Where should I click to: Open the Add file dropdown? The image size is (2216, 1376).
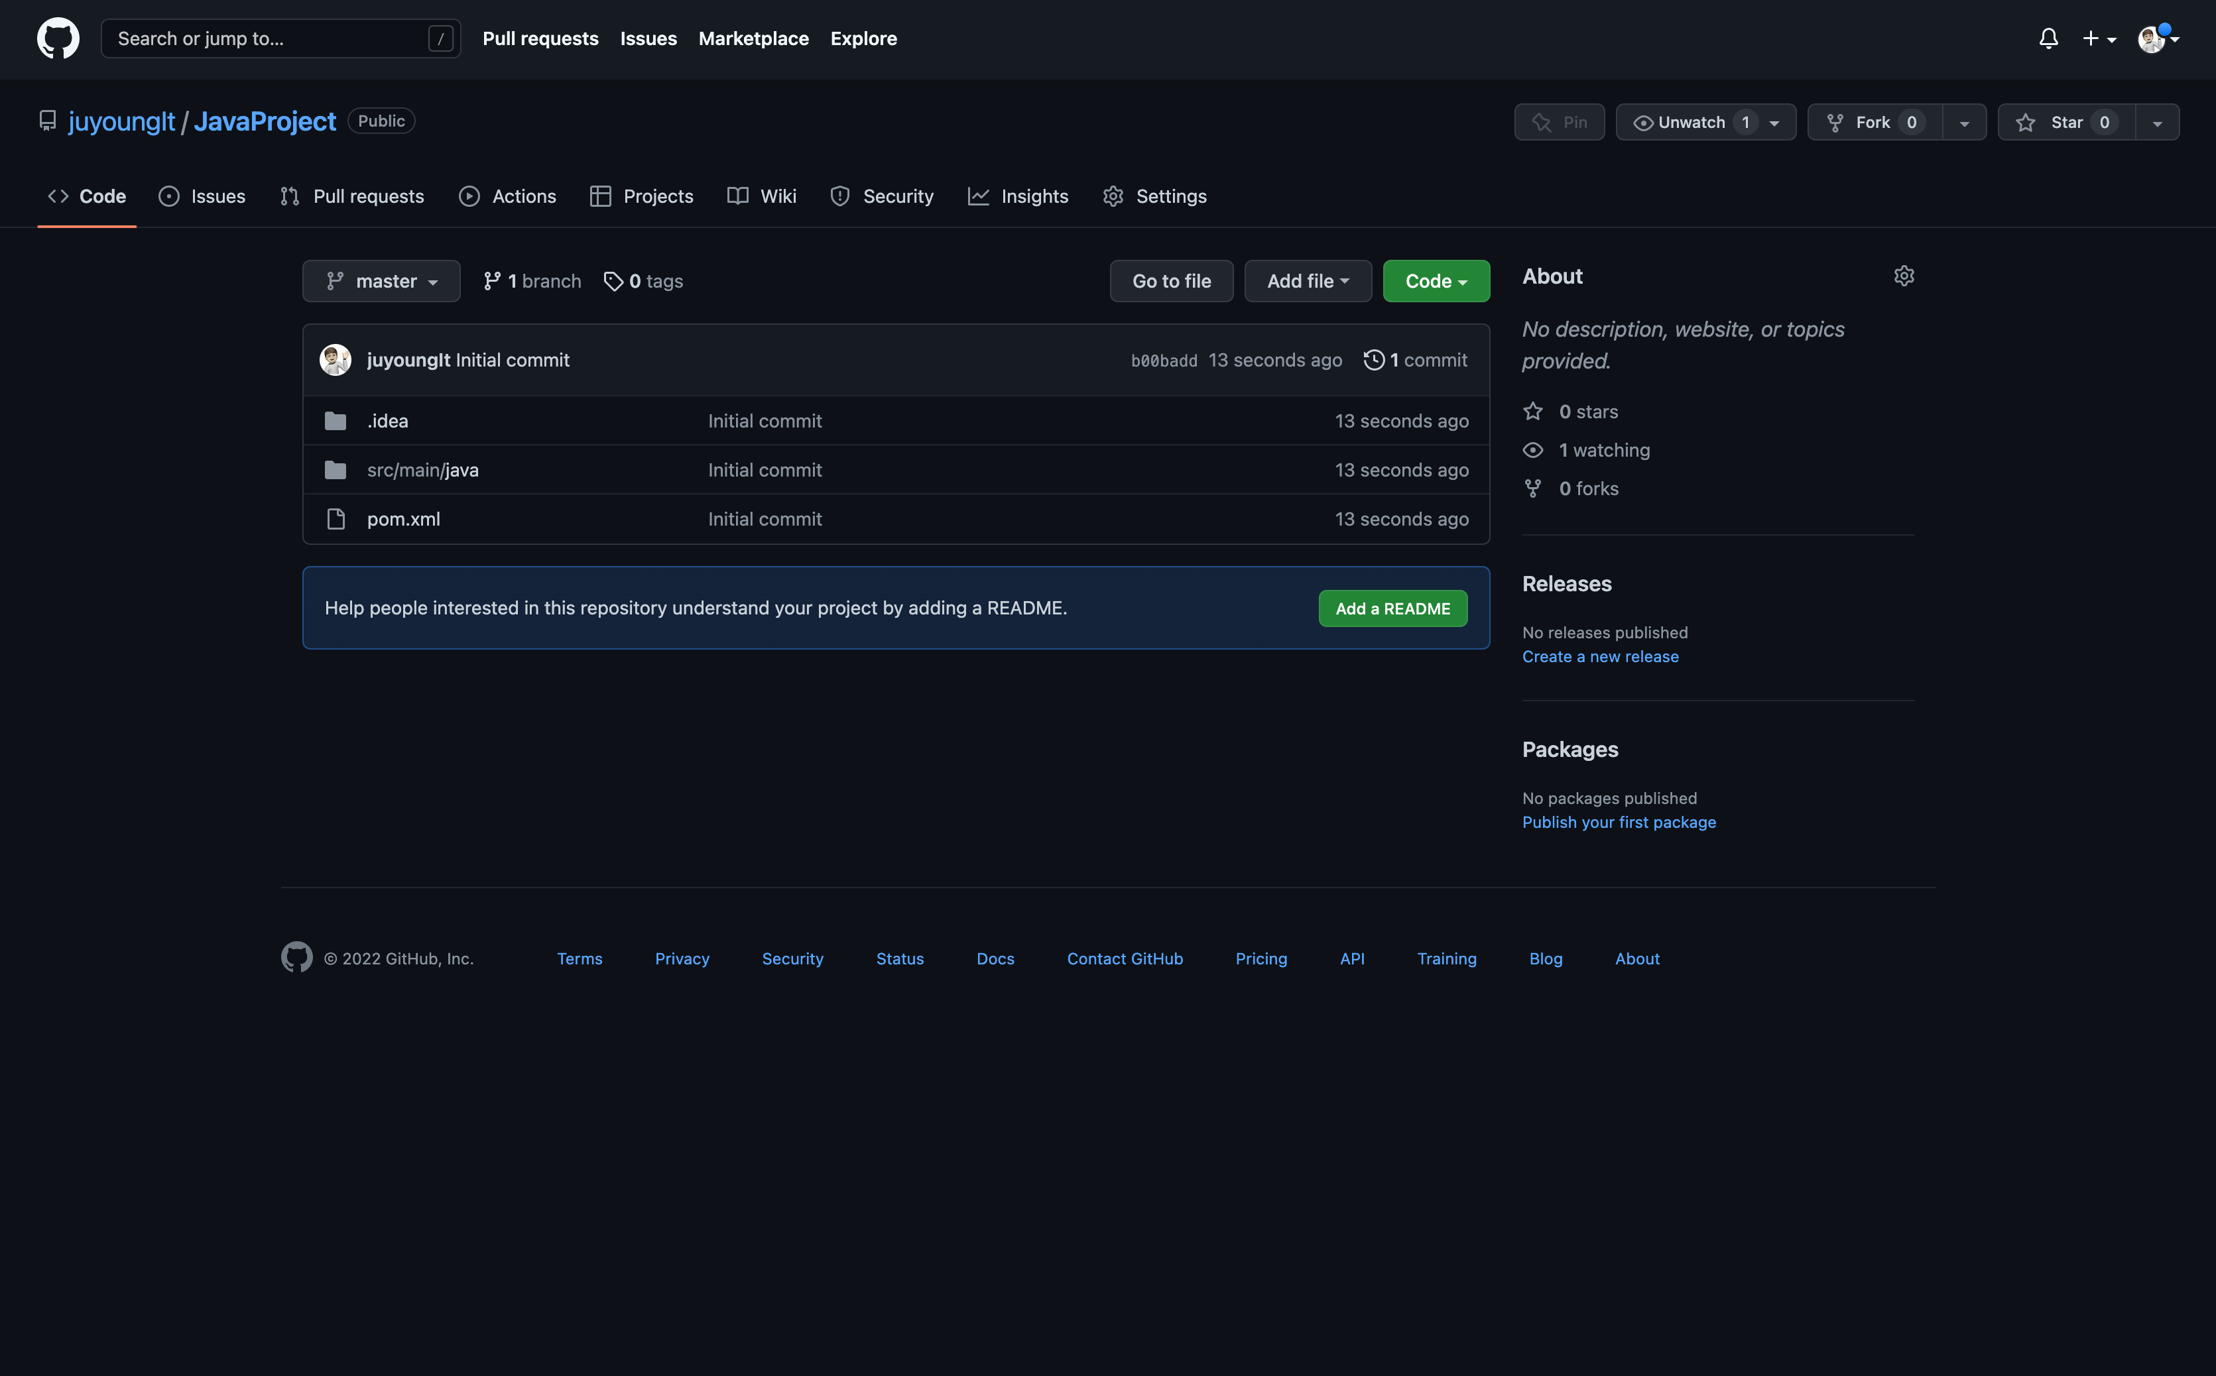(x=1308, y=281)
